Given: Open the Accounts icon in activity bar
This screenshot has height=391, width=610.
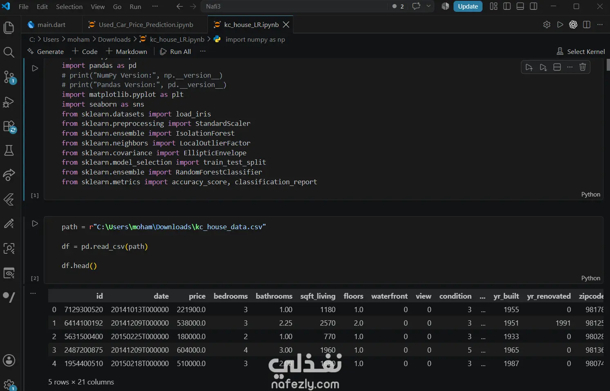Looking at the screenshot, I should pos(9,360).
